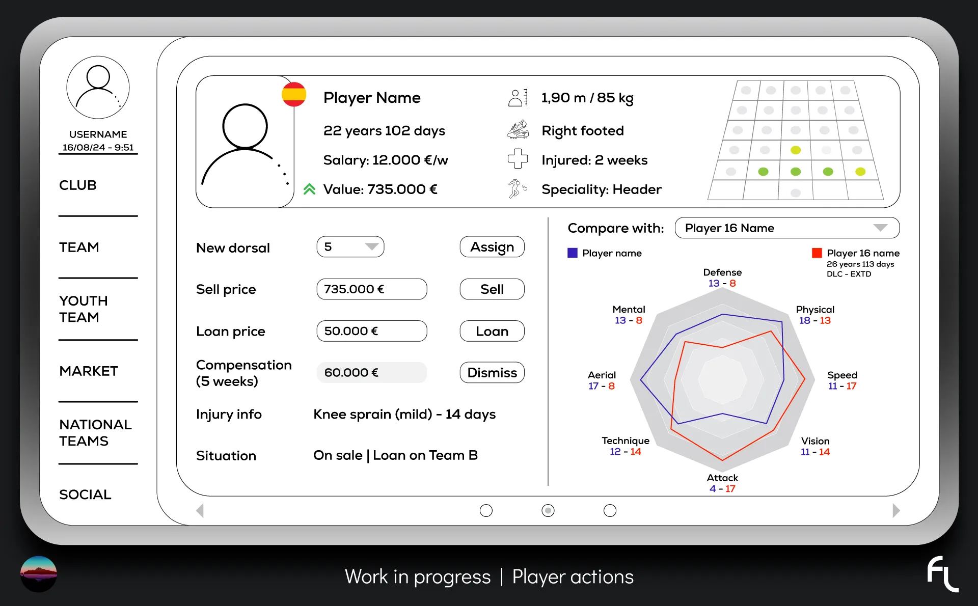Click the header speciality player icon
Screen dimensions: 978x606
tap(517, 188)
